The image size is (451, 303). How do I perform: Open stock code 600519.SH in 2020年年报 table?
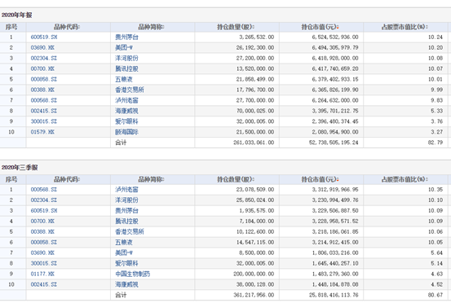tap(44, 37)
